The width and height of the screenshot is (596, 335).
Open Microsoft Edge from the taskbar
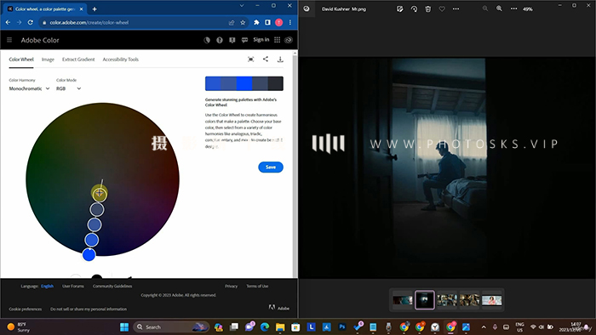pos(265,326)
